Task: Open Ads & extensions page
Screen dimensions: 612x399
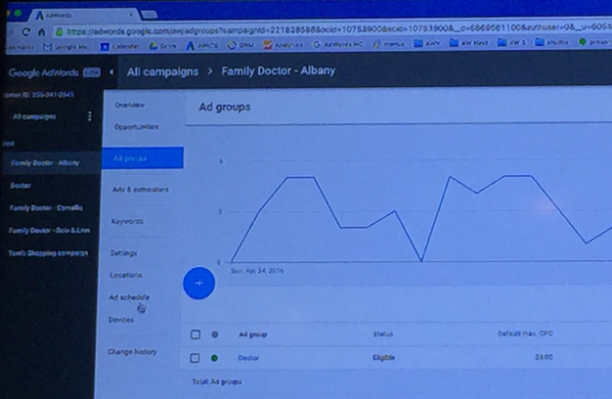Action: coord(141,190)
